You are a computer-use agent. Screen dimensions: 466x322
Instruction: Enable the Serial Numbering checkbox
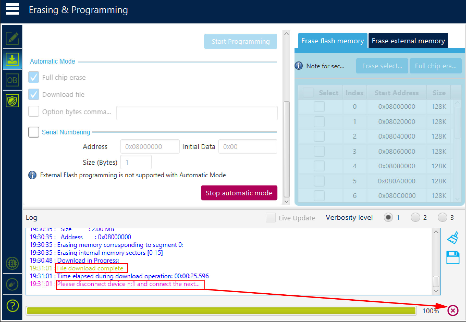pos(34,132)
